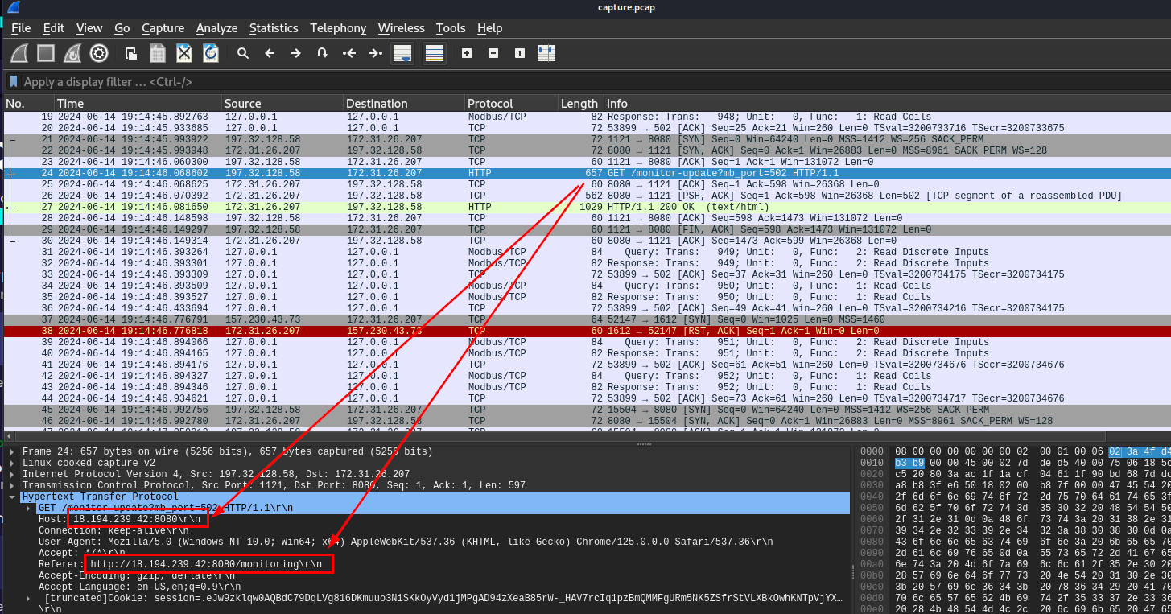Toggle packet colorization rules

tap(435, 54)
